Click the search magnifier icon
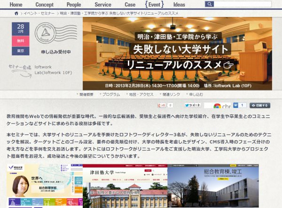The height and width of the screenshot is (208, 282). 209,4
